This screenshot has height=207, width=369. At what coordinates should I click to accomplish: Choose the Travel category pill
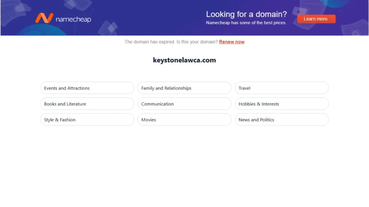point(282,88)
